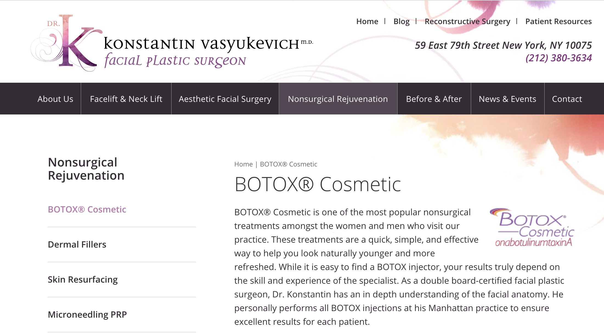Open Microneedling PRP sidebar item
Image resolution: width=604 pixels, height=333 pixels.
click(87, 315)
